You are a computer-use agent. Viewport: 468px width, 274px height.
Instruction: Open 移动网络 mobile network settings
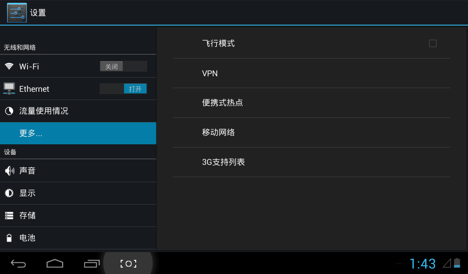coord(311,132)
